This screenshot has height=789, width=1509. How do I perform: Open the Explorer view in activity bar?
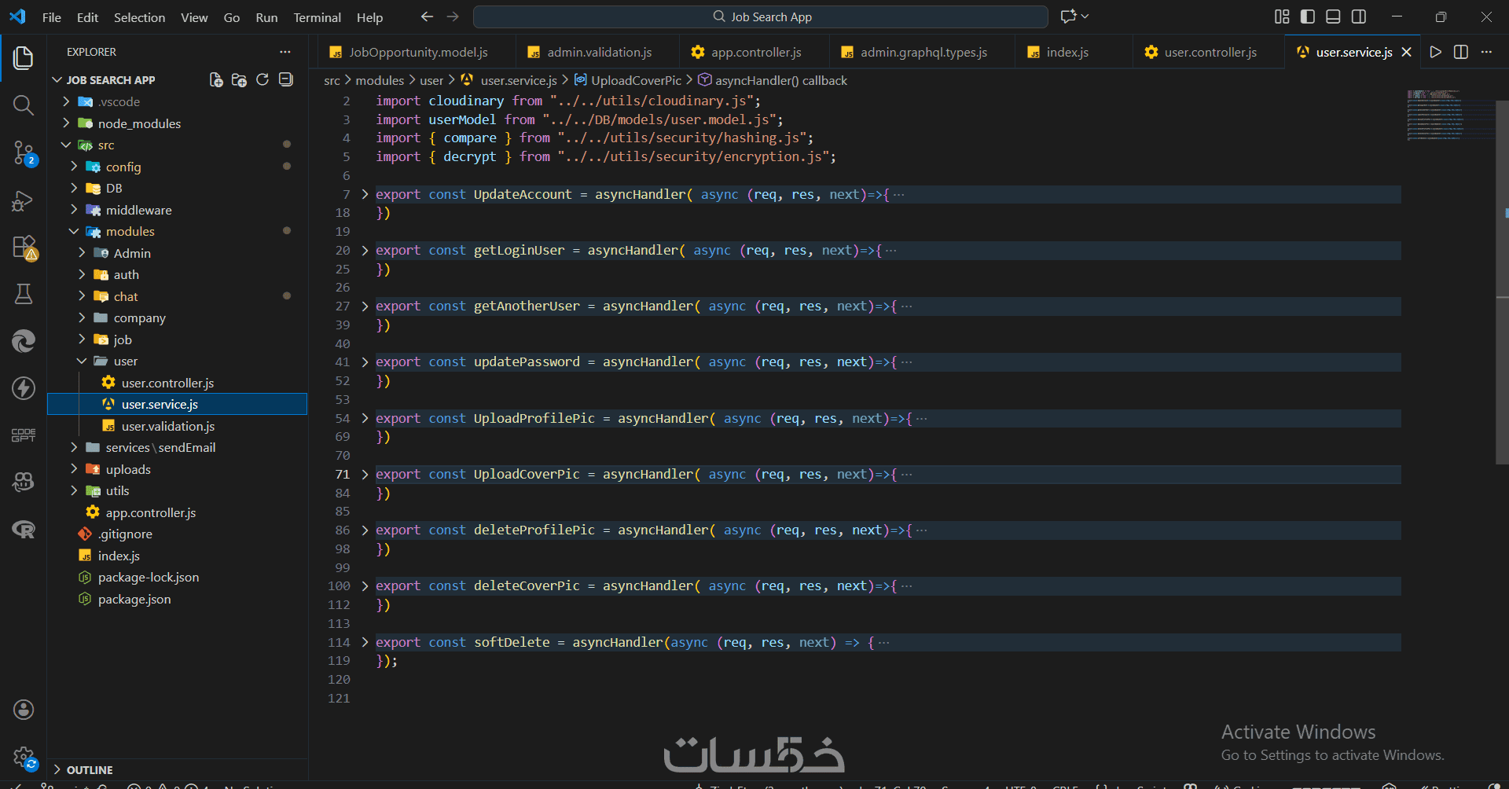point(24,57)
